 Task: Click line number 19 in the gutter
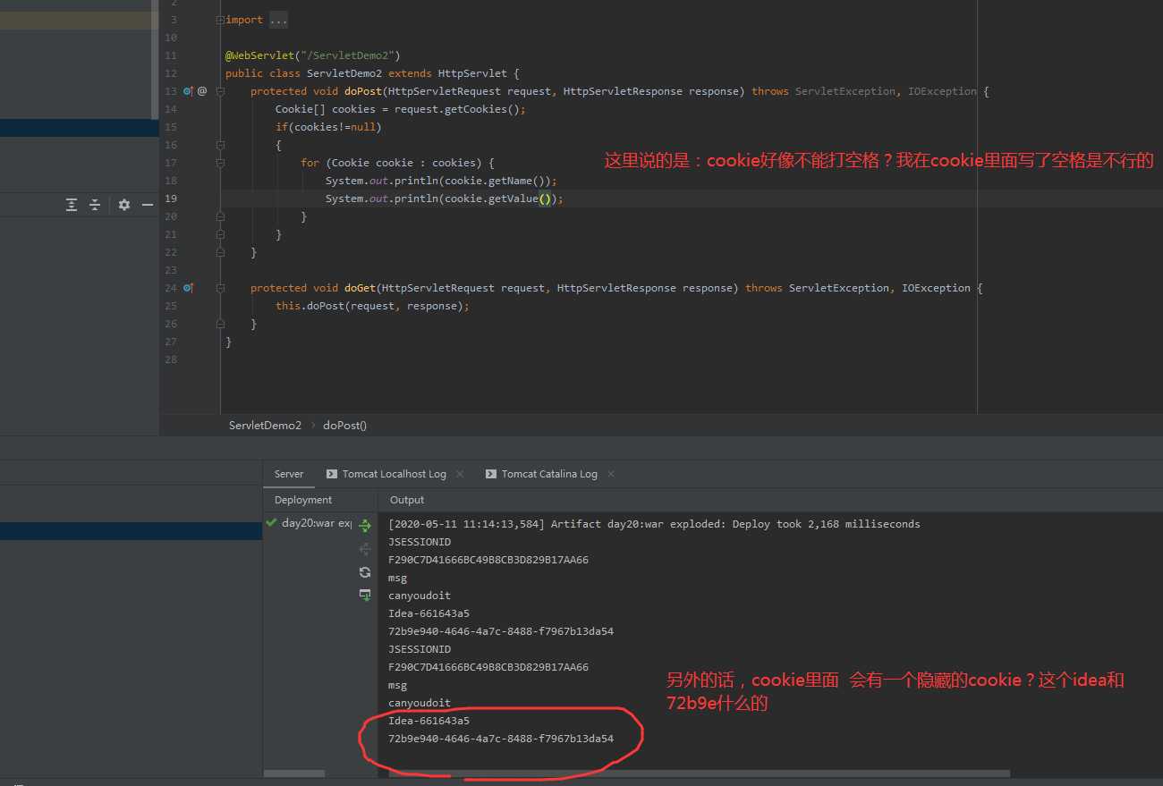coord(171,199)
